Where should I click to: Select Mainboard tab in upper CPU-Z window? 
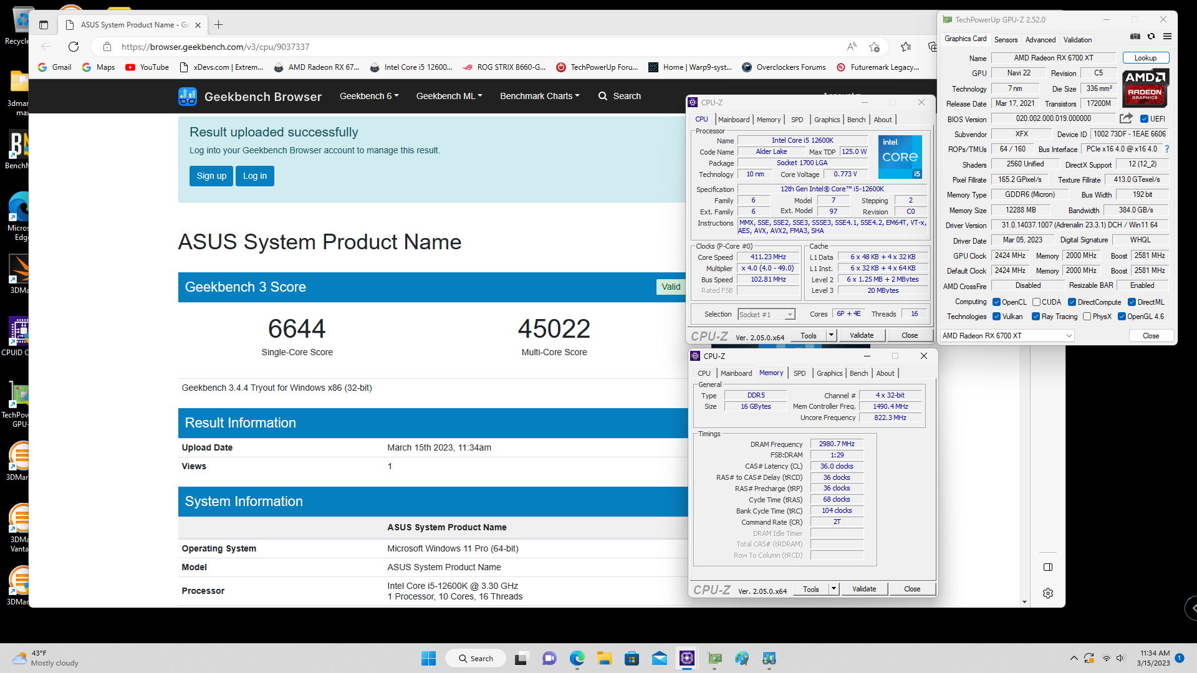(734, 120)
